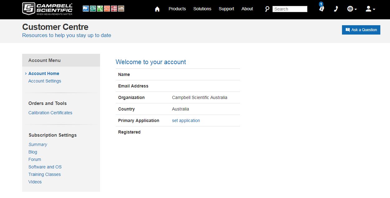Click 'Campbell Scientific Australia' organization value
The width and height of the screenshot is (390, 198).
pos(200,97)
